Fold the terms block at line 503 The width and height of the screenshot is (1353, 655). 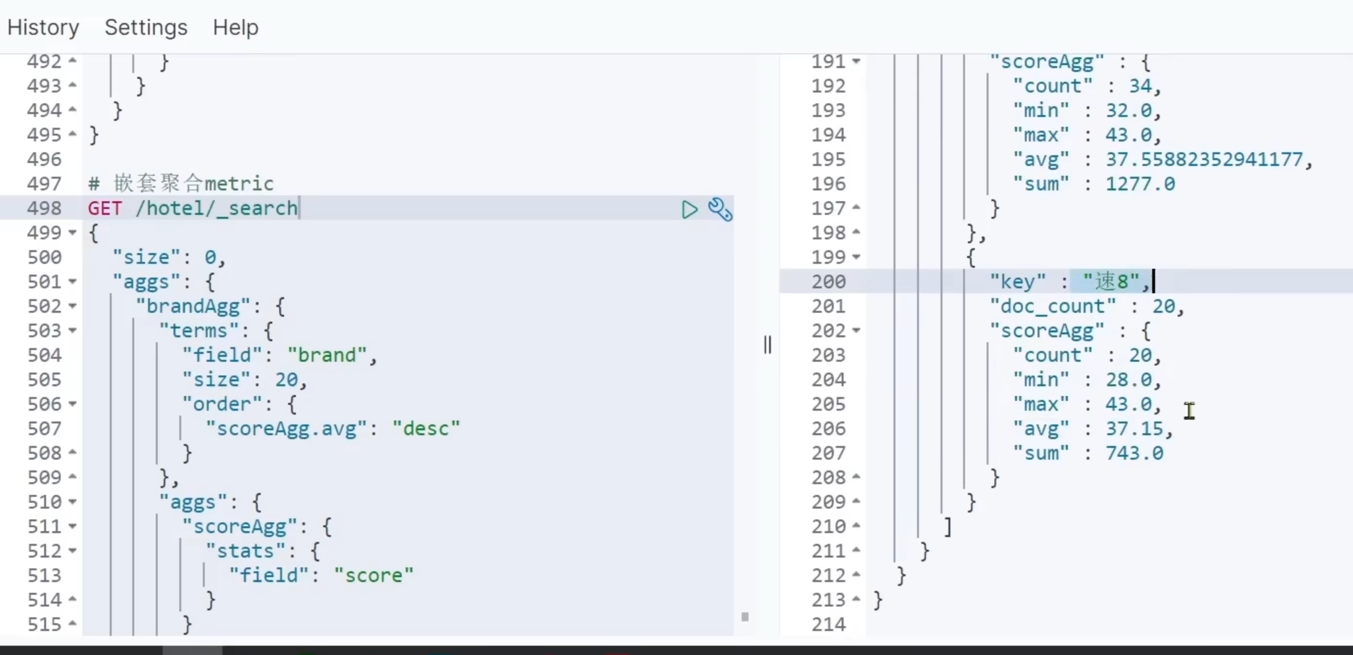coord(72,330)
